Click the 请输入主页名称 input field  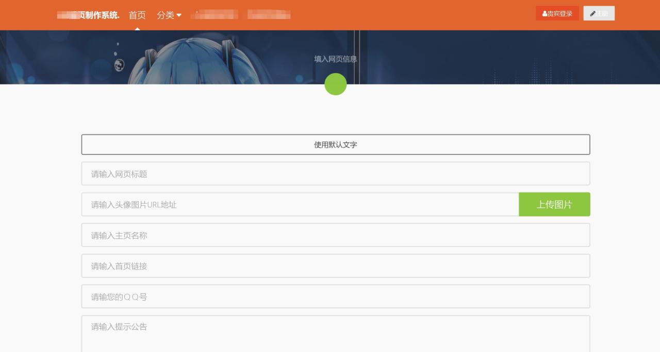(x=335, y=235)
